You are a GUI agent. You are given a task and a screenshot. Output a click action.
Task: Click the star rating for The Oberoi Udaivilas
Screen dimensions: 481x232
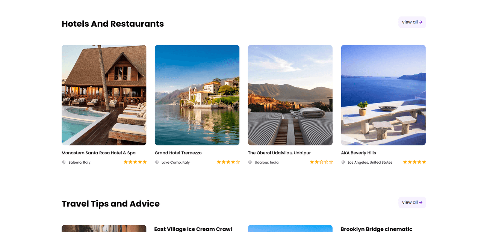[322, 162]
